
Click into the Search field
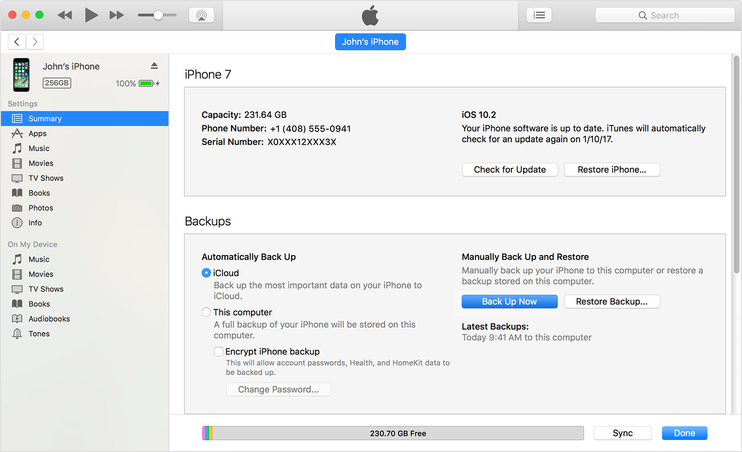tap(664, 15)
